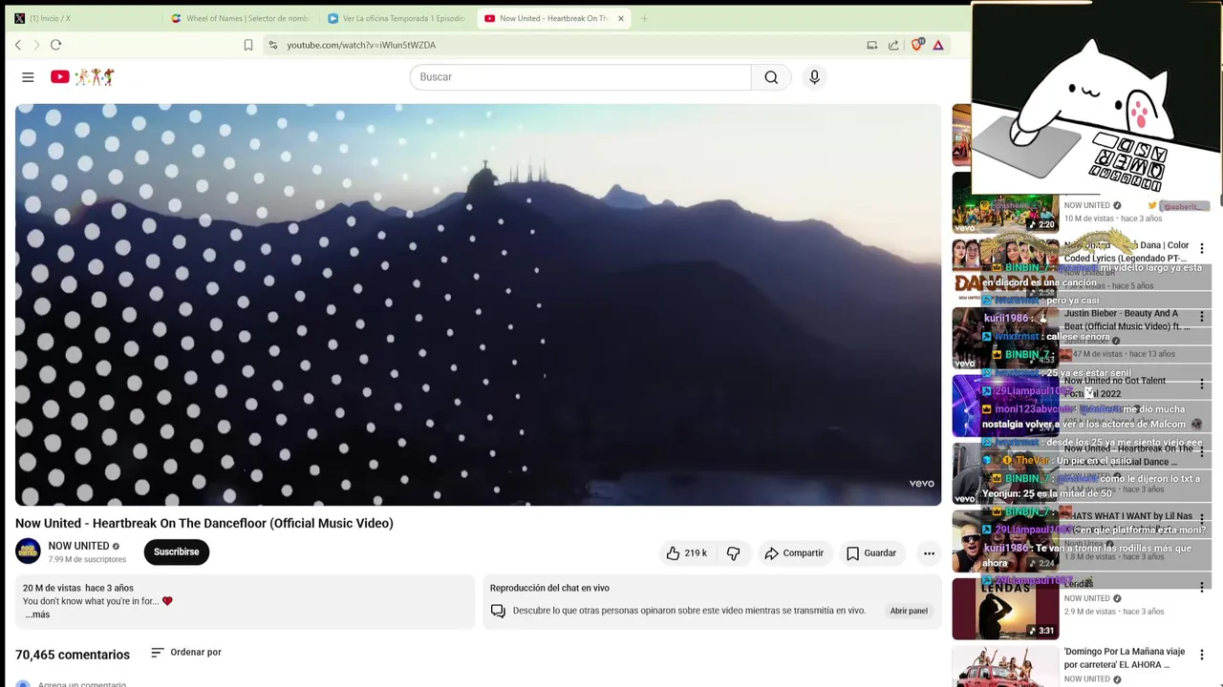The height and width of the screenshot is (687, 1223).
Task: Open the sort comments dropdown
Action: pyautogui.click(x=186, y=653)
